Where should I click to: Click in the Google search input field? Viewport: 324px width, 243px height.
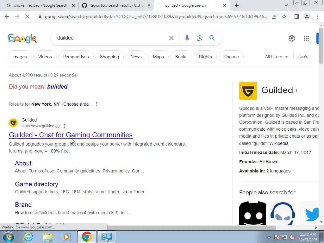tap(112, 38)
